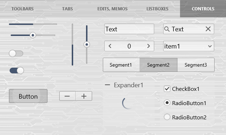
Task: Open the item1 combo box dropdown
Action: click(210, 46)
